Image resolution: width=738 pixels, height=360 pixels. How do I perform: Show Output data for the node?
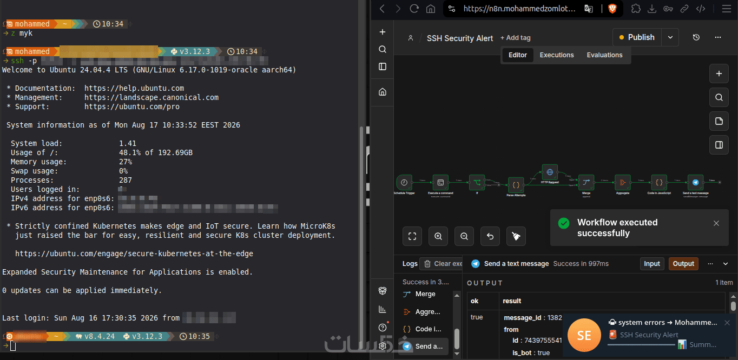point(683,264)
